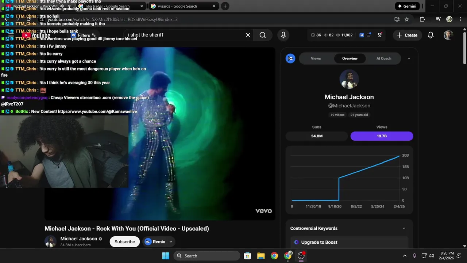Click the vidIQ views stat 11,802
Screen dimensions: 467x263
[x=344, y=35]
